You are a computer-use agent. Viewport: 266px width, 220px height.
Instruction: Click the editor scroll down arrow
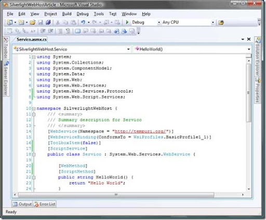[x=249, y=189]
